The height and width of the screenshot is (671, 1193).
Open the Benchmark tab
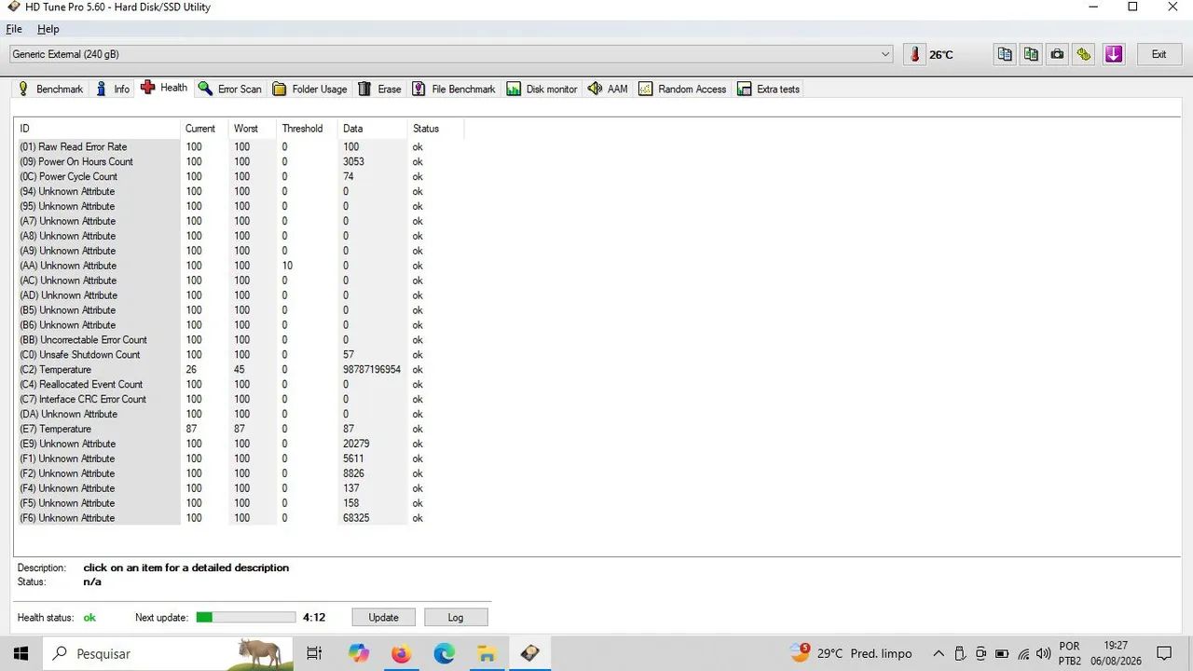point(50,89)
